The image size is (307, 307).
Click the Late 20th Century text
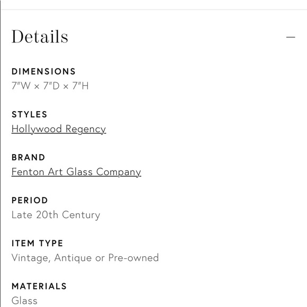click(56, 215)
